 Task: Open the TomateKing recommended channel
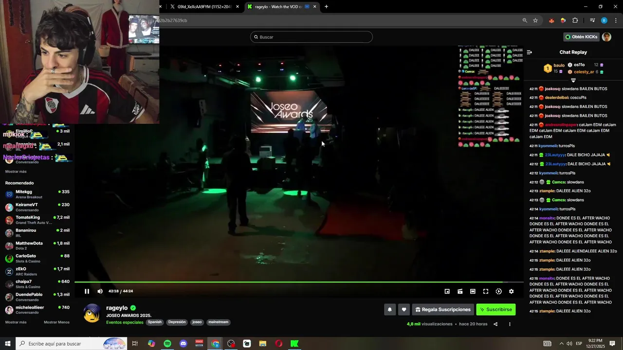[37, 220]
